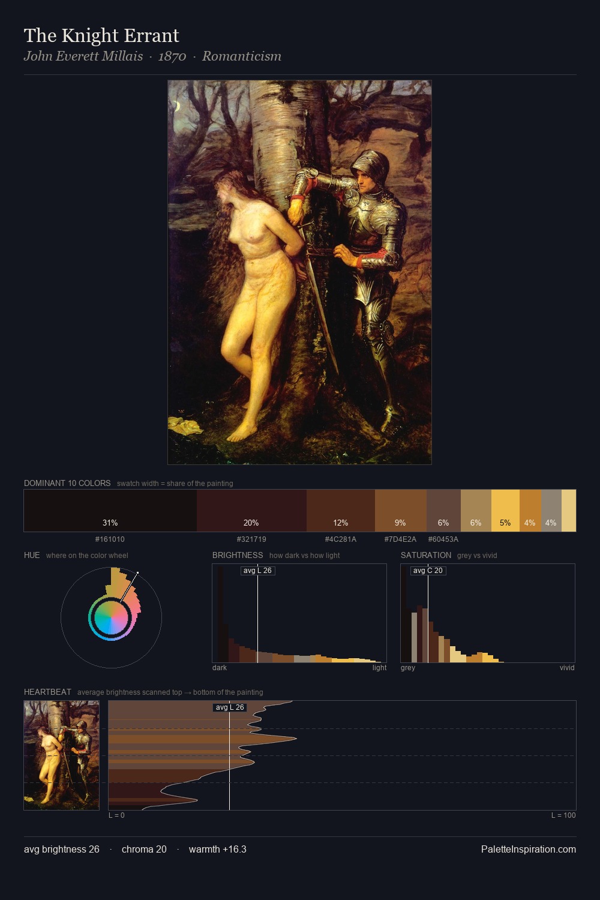Click the chroma 20 footer text
This screenshot has height=900, width=600.
(x=144, y=849)
